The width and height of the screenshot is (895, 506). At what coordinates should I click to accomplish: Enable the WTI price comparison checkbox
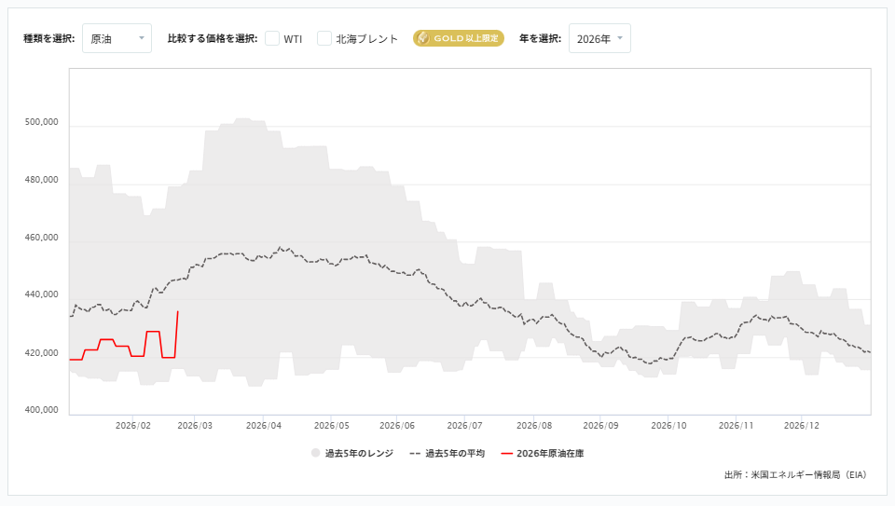[272, 38]
